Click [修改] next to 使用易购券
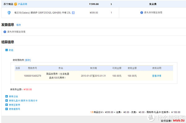Image resolution: width=186 pixels, height=123 pixels. pos(28,60)
